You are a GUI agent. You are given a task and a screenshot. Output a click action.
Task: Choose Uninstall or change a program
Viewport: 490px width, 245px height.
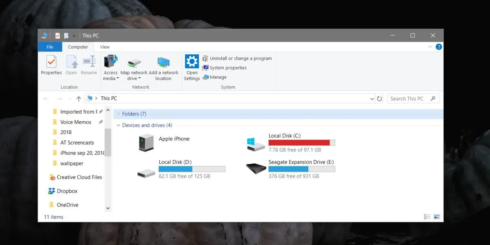coord(237,58)
